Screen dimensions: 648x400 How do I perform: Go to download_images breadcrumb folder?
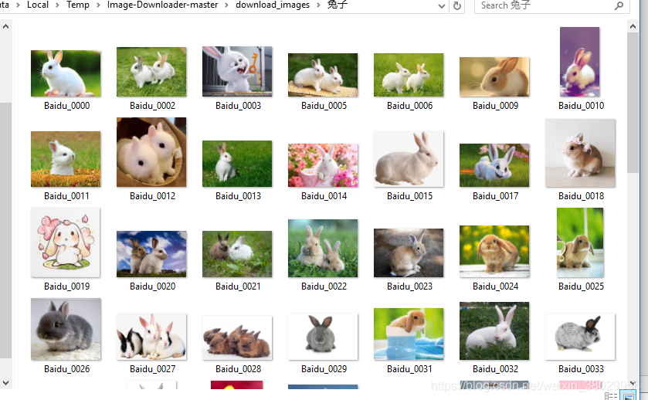click(x=273, y=5)
